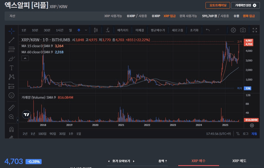Image resolution: width=264 pixels, height=168 pixels.
Task: Open 오토트레이딩 auto trading
Action: point(218,5)
